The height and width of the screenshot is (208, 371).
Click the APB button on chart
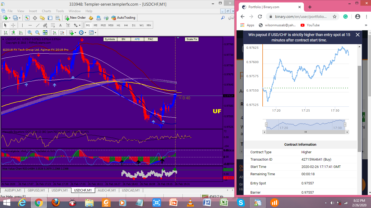[137, 39]
